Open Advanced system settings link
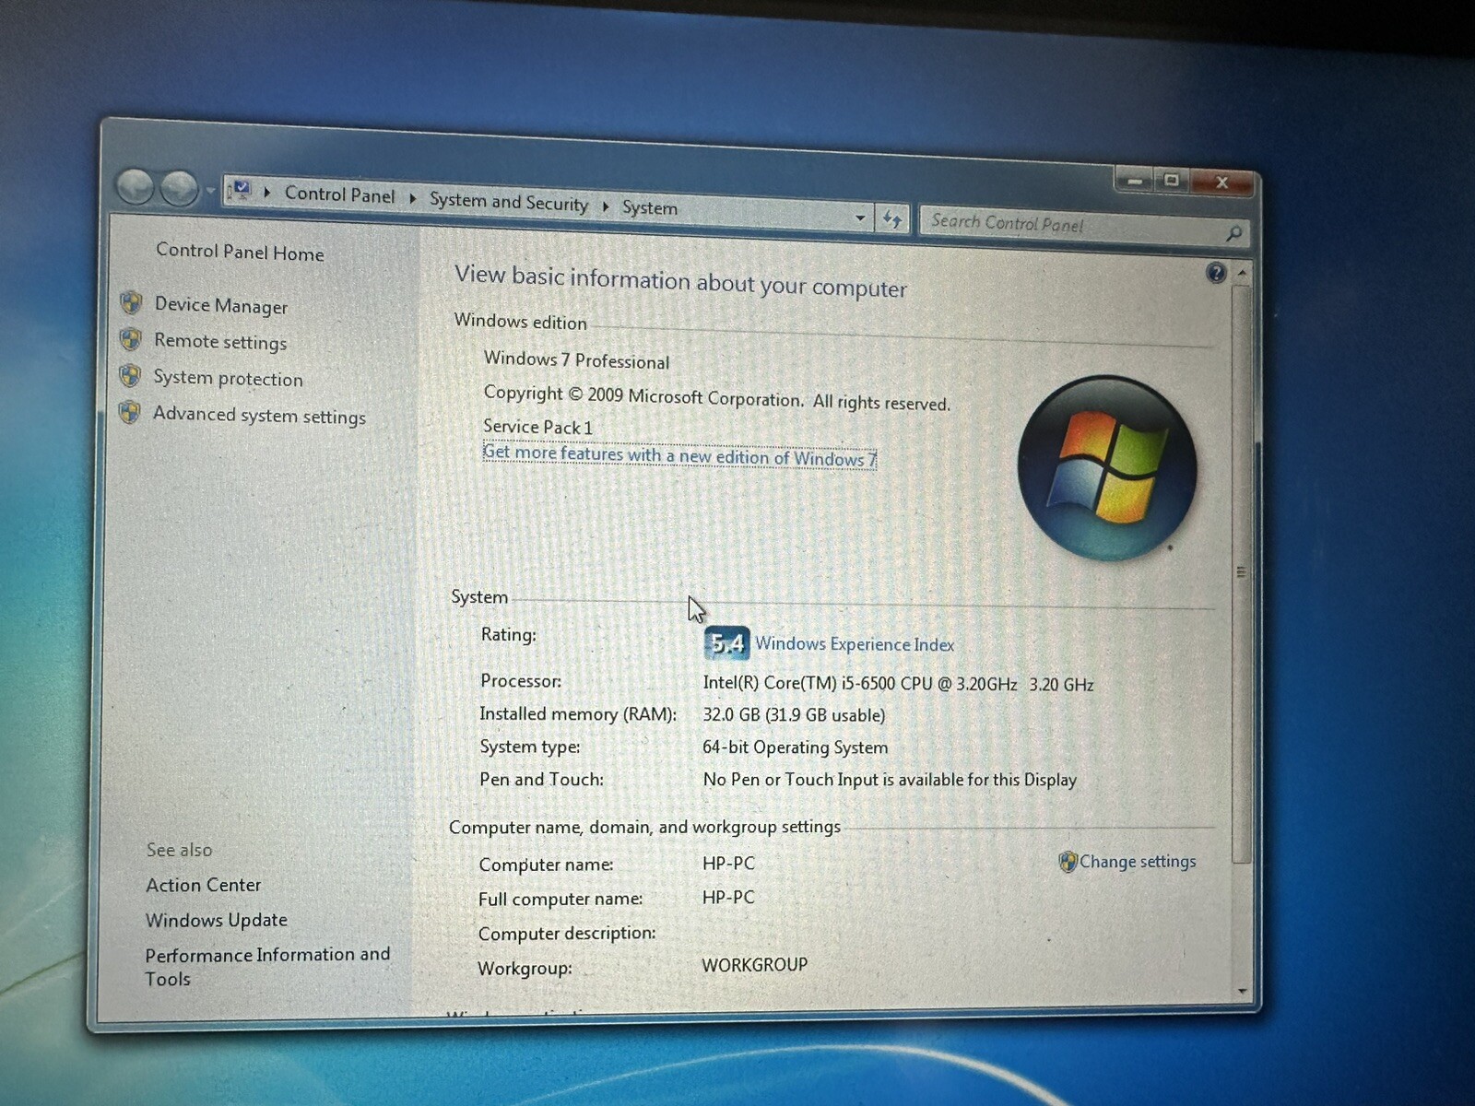The height and width of the screenshot is (1106, 1475). 259,415
